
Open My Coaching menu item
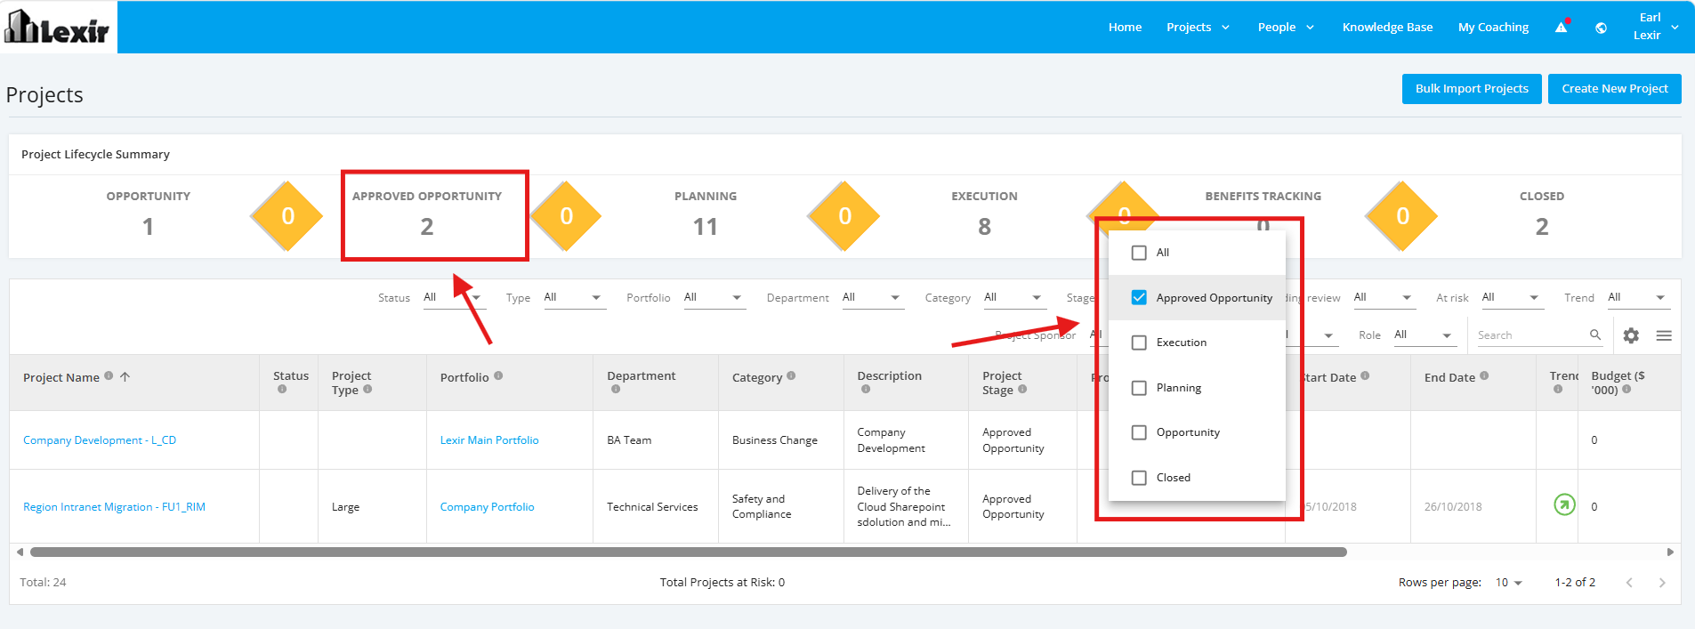[x=1493, y=28]
